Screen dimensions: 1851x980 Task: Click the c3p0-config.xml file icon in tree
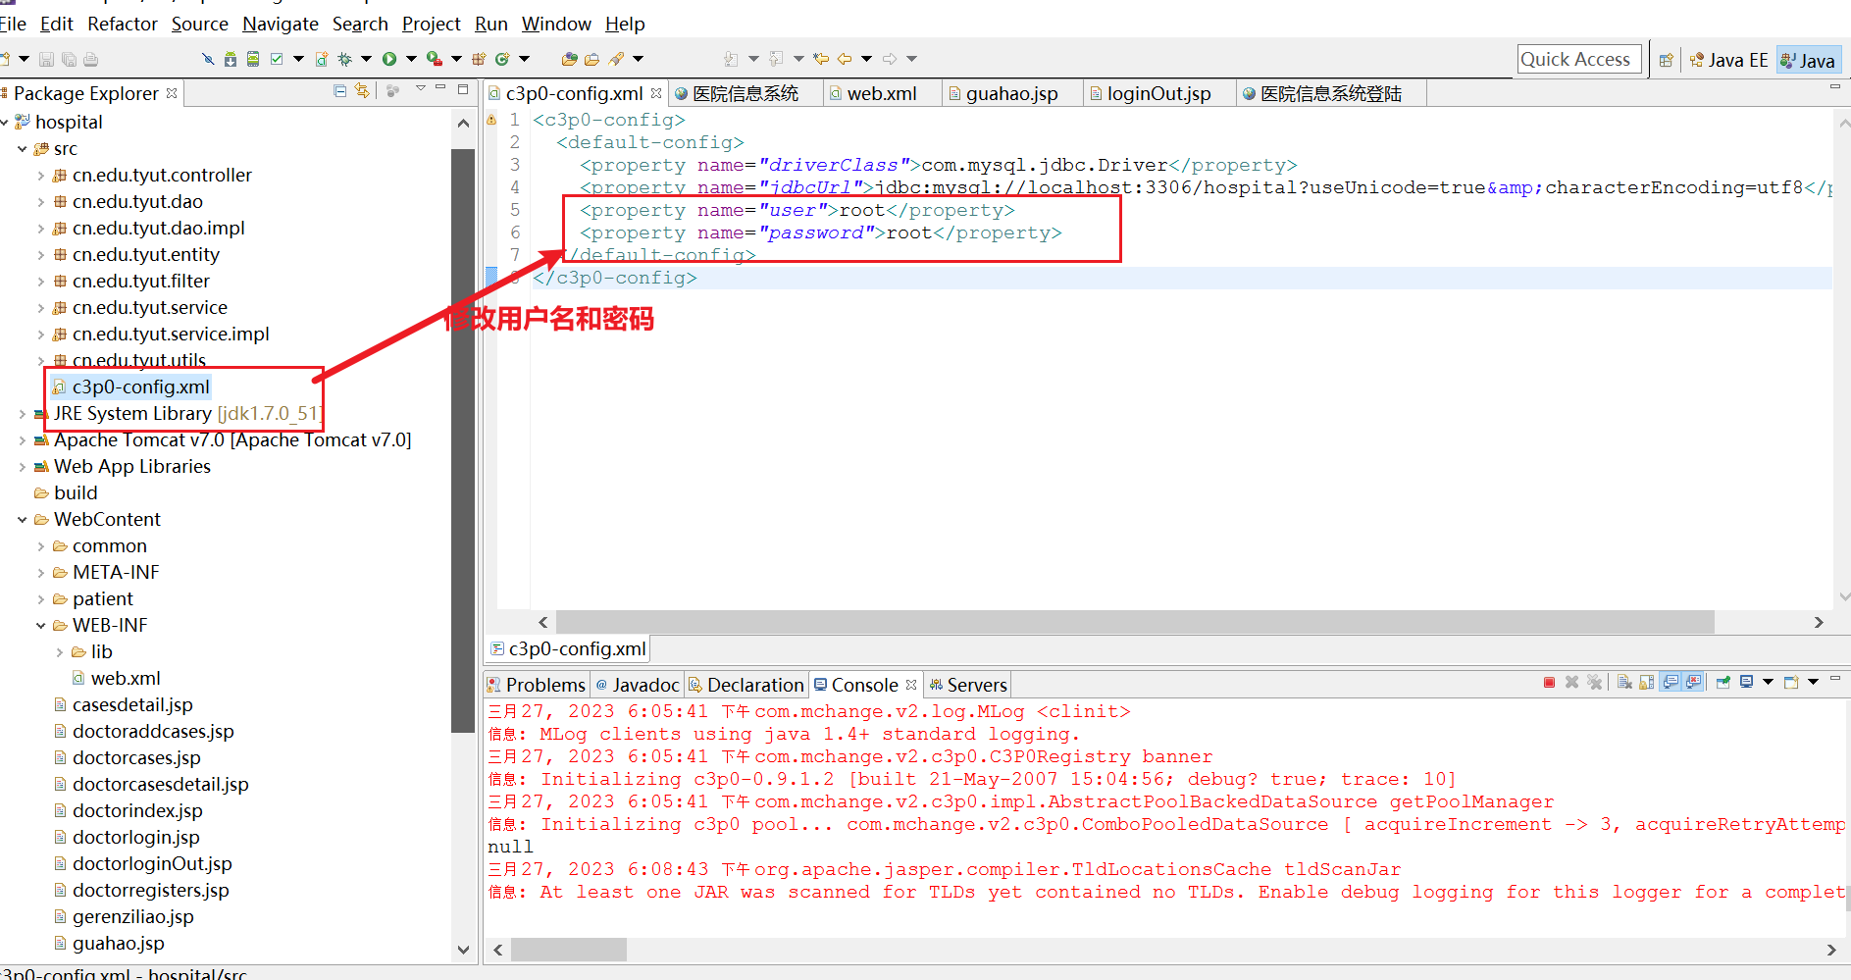point(59,387)
